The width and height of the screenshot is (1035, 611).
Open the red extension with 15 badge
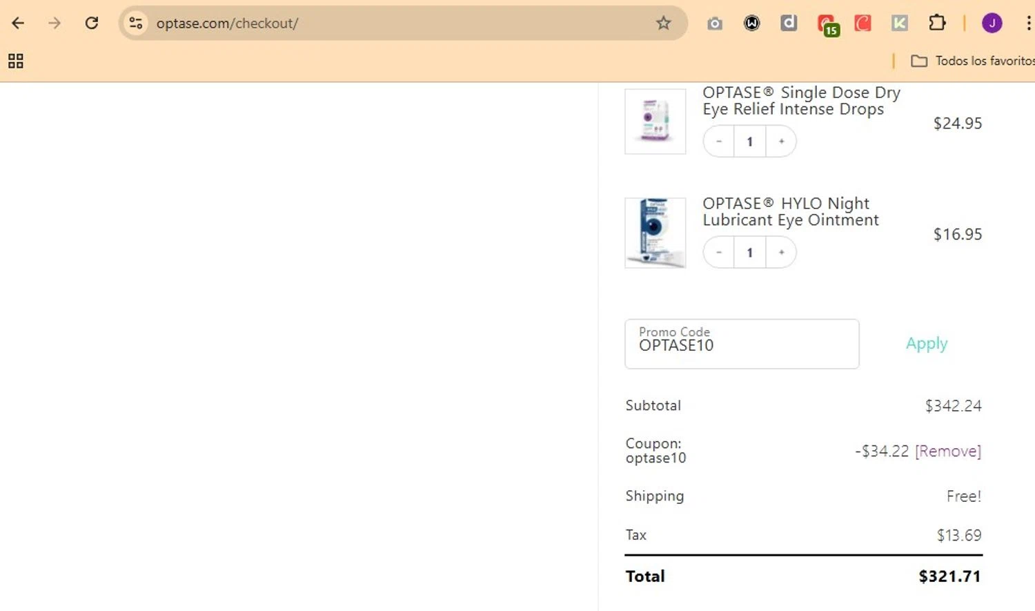[x=827, y=25]
